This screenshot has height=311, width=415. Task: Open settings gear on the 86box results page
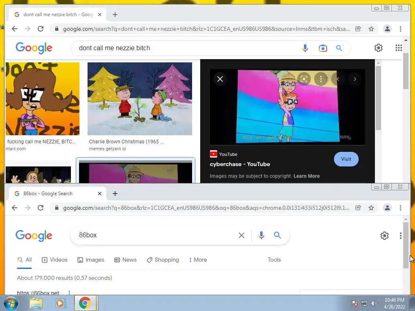point(385,236)
